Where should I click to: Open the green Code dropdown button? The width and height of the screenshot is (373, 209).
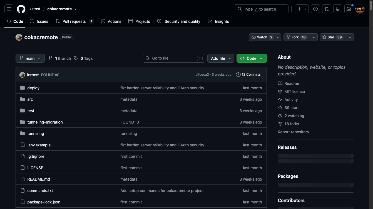pos(252,58)
